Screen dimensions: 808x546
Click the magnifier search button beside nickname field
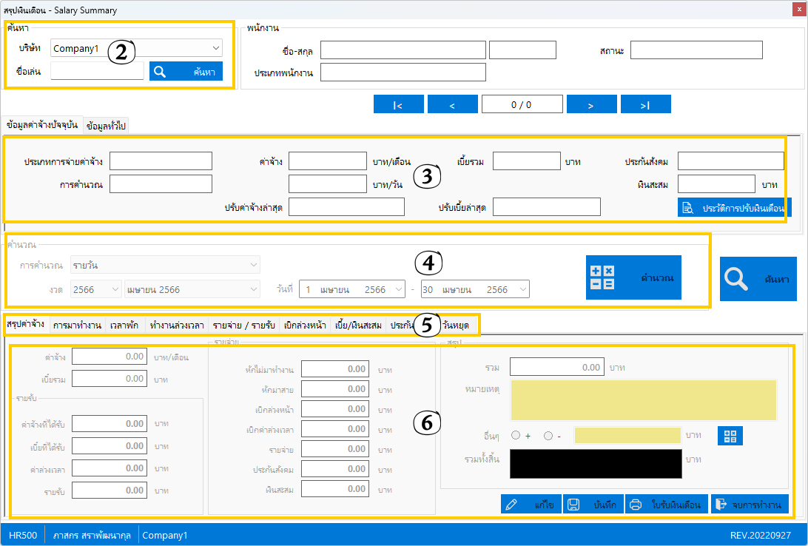pyautogui.click(x=186, y=71)
